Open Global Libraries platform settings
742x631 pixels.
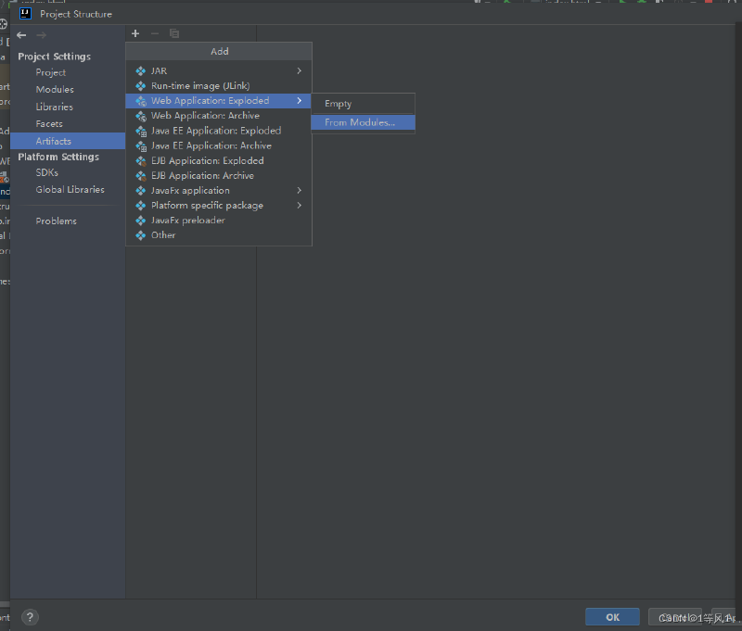[x=70, y=190]
